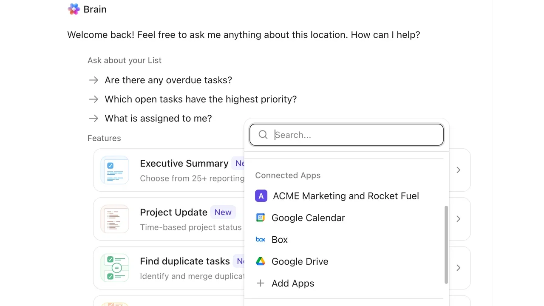544x306 pixels.
Task: Ask which open tasks have highest priority
Action: click(x=201, y=99)
